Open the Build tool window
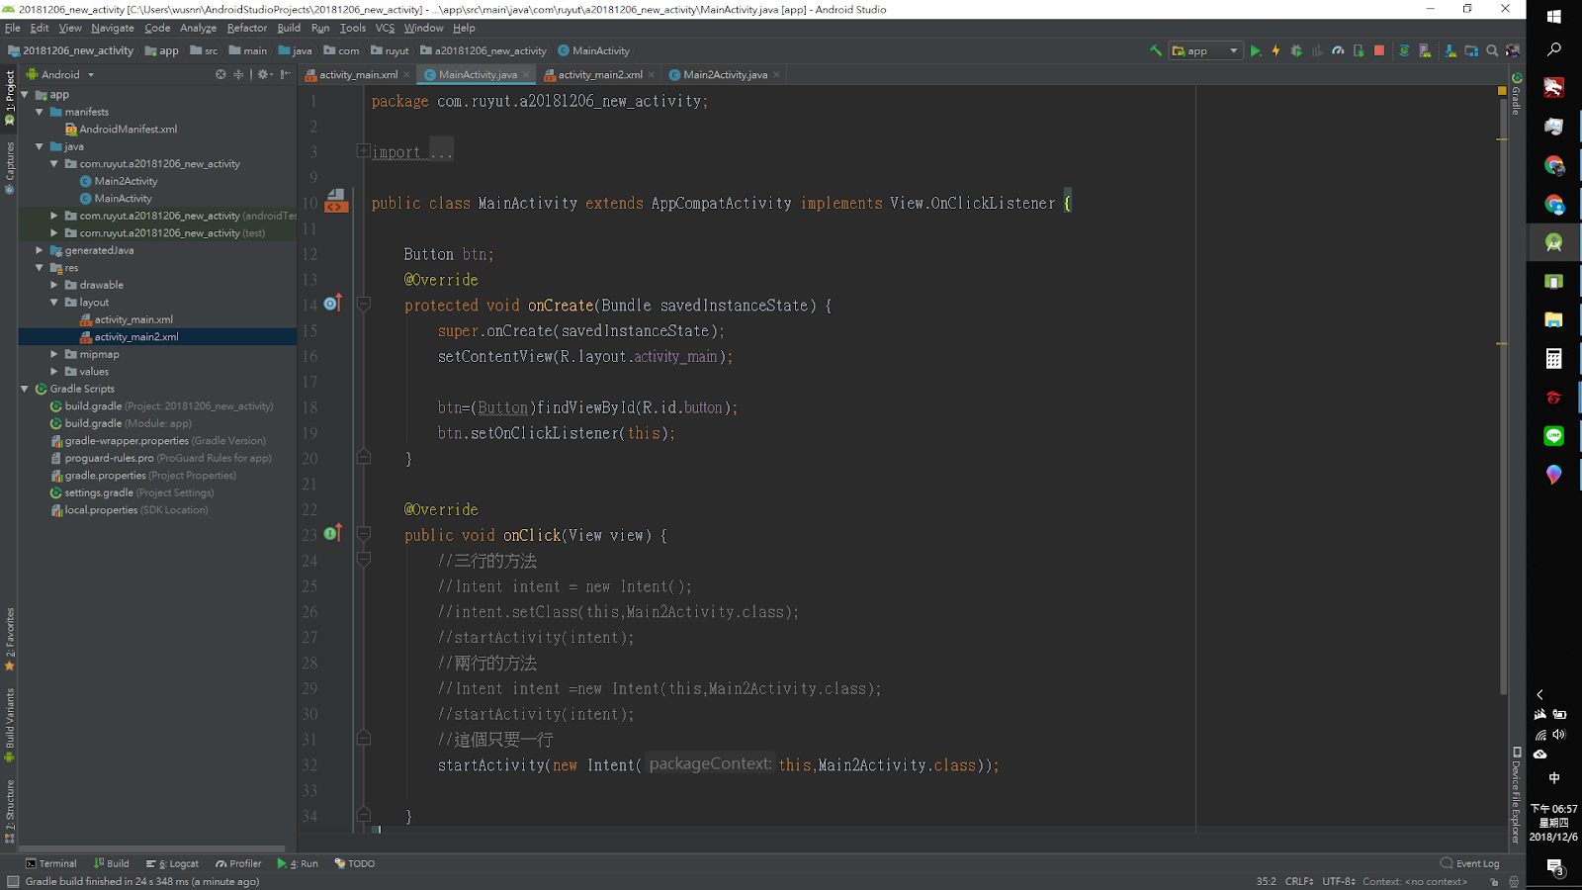The width and height of the screenshot is (1582, 890). pyautogui.click(x=112, y=863)
